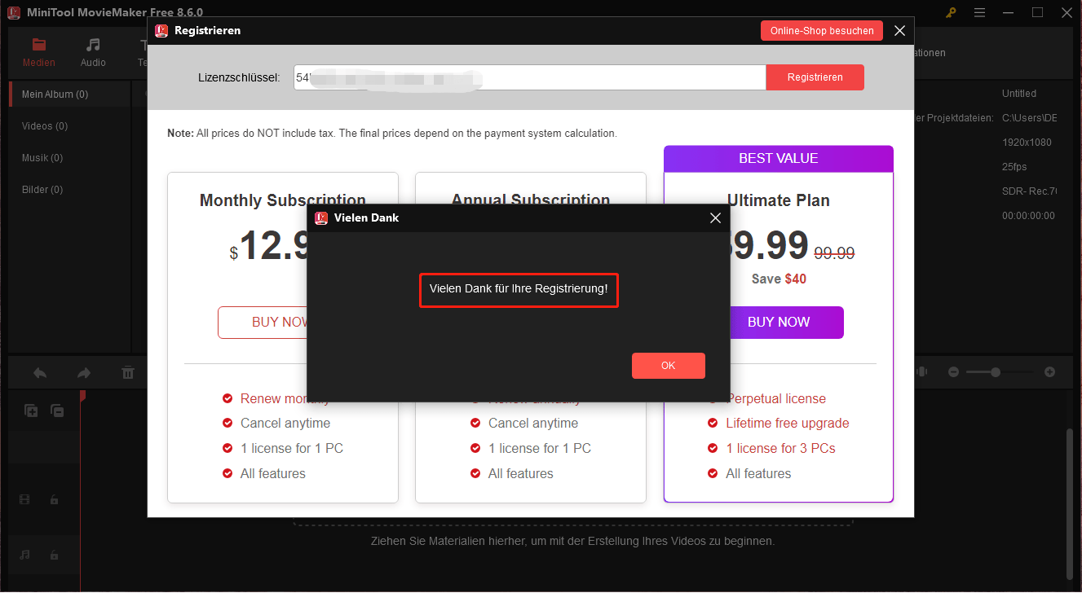Click the filmstrip icon on the video track
The image size is (1082, 593).
click(x=24, y=499)
